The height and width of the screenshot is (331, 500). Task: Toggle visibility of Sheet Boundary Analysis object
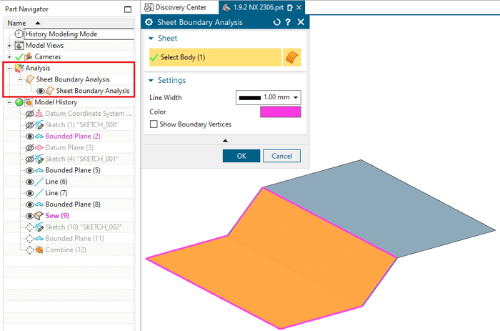pyautogui.click(x=41, y=91)
